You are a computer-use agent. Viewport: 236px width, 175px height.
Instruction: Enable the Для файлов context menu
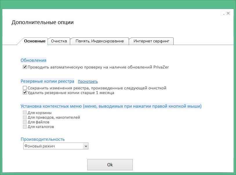[25, 122]
